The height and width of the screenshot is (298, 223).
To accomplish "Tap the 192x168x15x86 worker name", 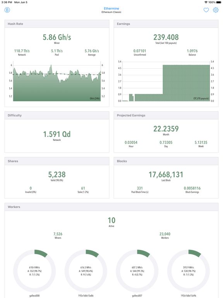I will 86,296.
